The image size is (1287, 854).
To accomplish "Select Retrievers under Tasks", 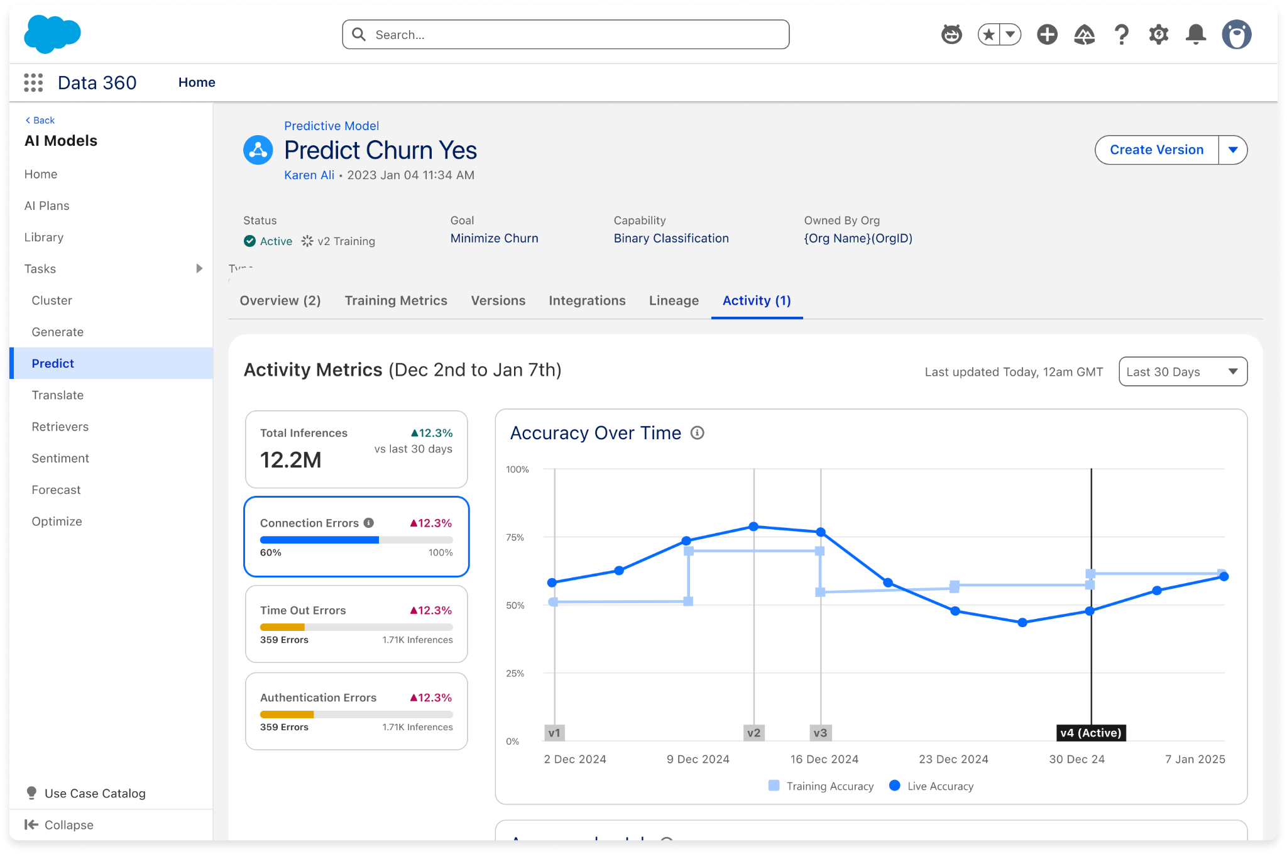I will point(111,427).
